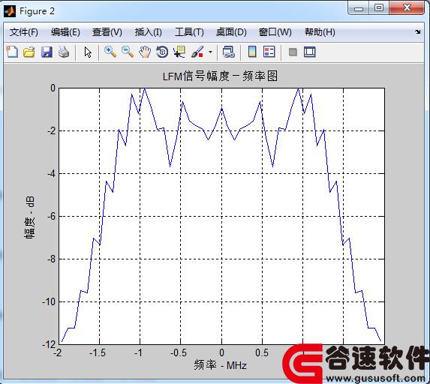The image size is (430, 384).
Task: Activate the Data Cursor tool
Action: [x=179, y=52]
